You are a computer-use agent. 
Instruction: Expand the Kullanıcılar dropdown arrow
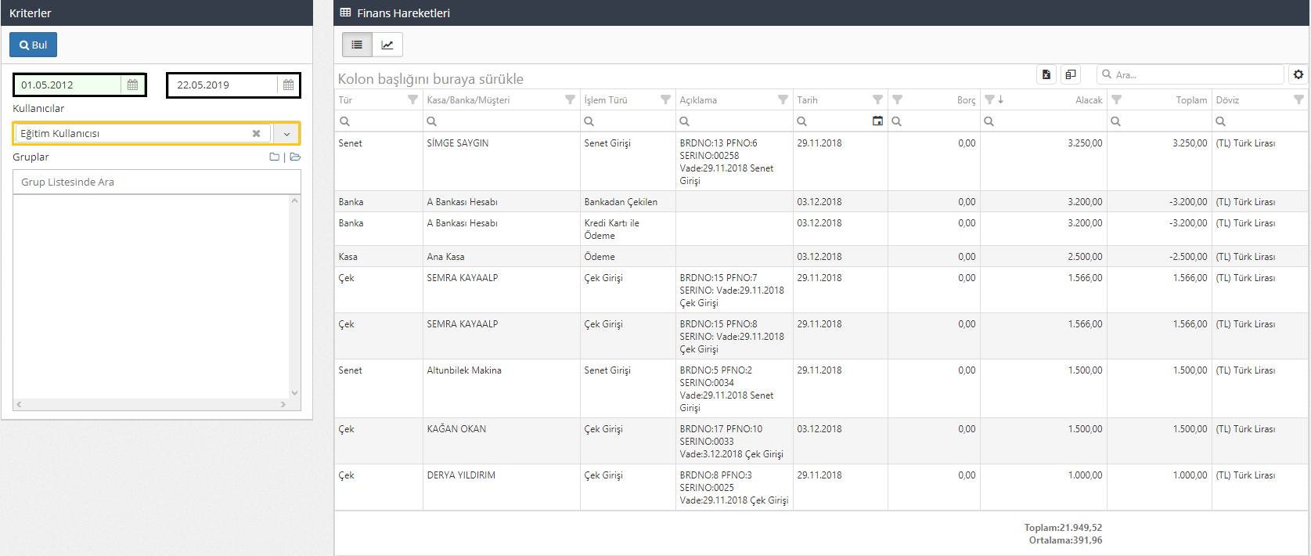[x=286, y=134]
